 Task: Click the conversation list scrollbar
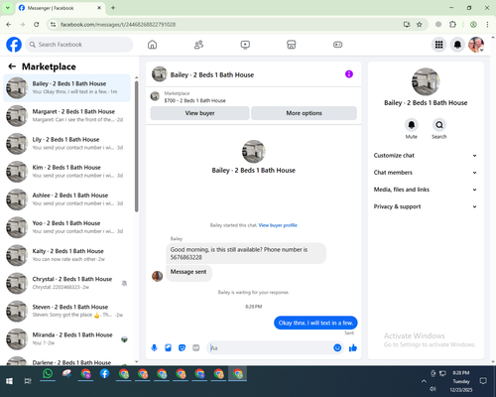point(137,146)
